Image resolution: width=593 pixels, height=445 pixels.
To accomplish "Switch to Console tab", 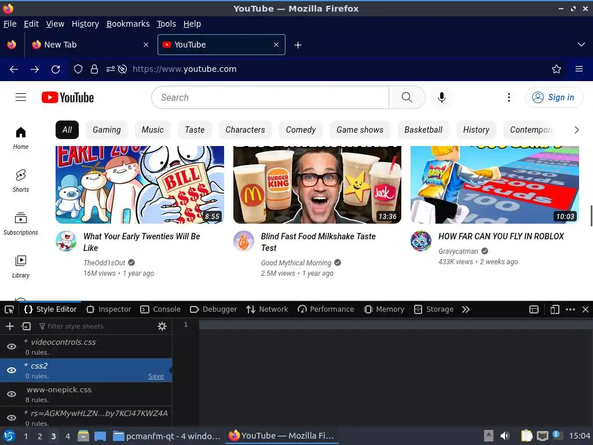I will 161,309.
